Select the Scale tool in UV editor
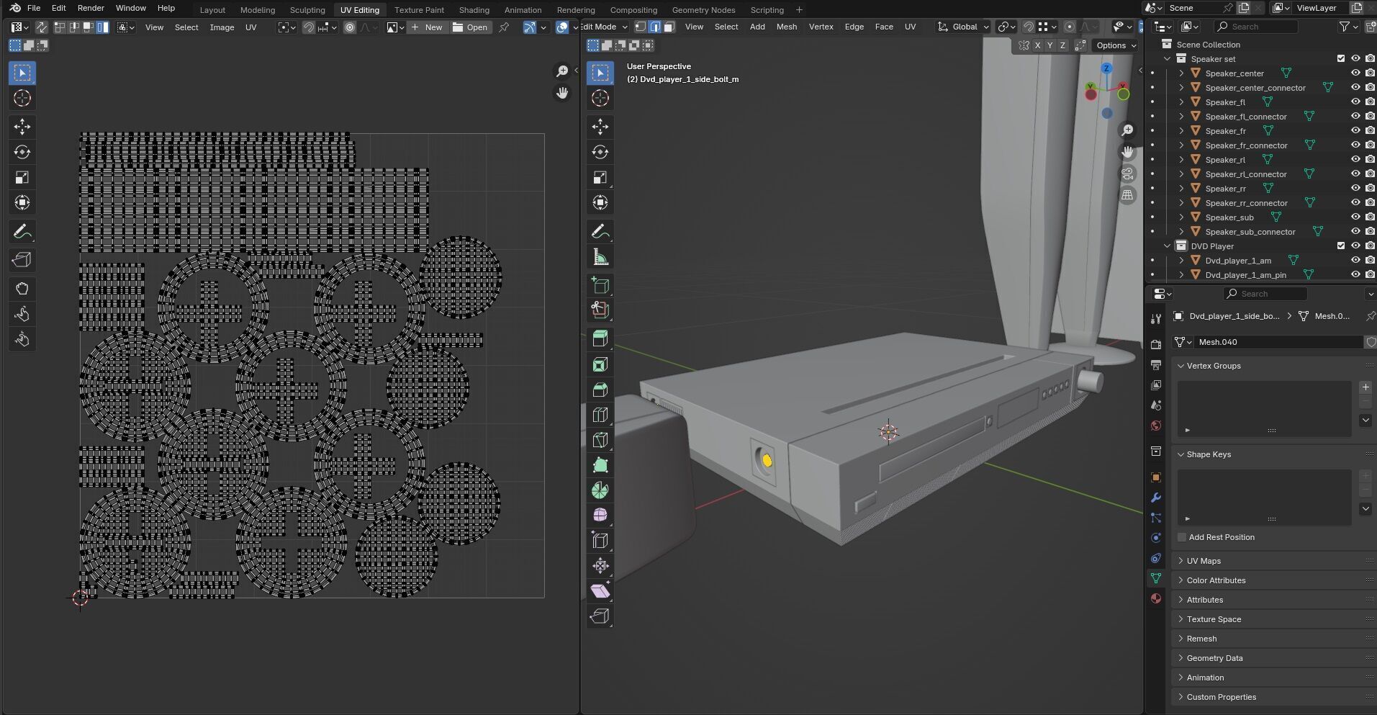Screen dimensions: 1377x715 point(22,177)
